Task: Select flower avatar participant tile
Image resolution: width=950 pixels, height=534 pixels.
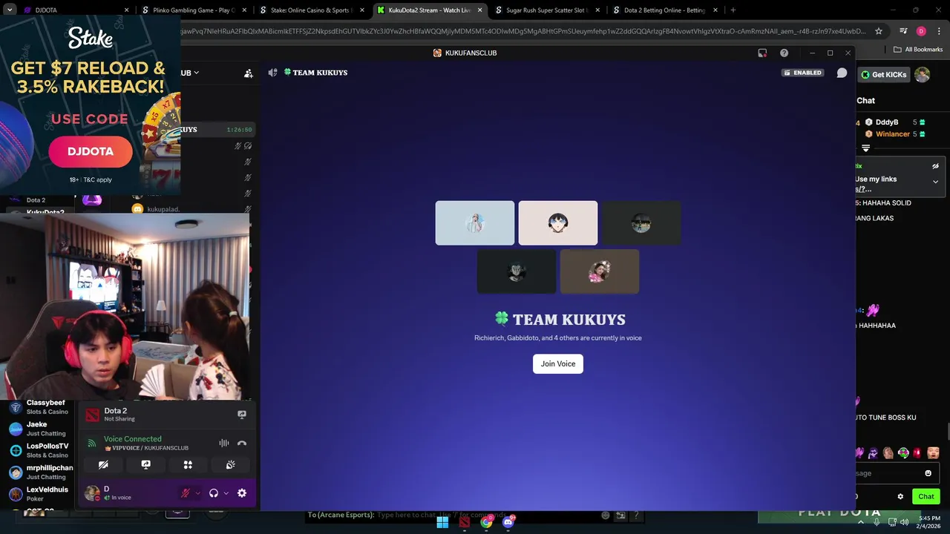Action: [x=600, y=271]
